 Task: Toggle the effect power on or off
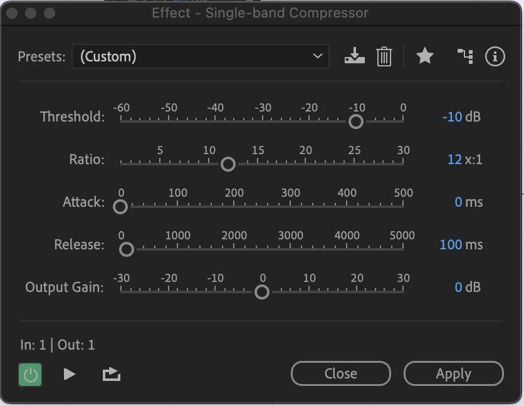[x=29, y=373]
